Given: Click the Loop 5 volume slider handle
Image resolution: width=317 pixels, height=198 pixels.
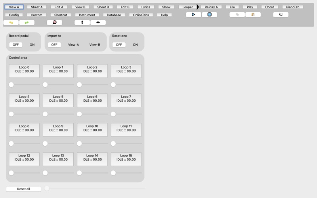Looking at the screenshot, I should pyautogui.click(x=45, y=114).
